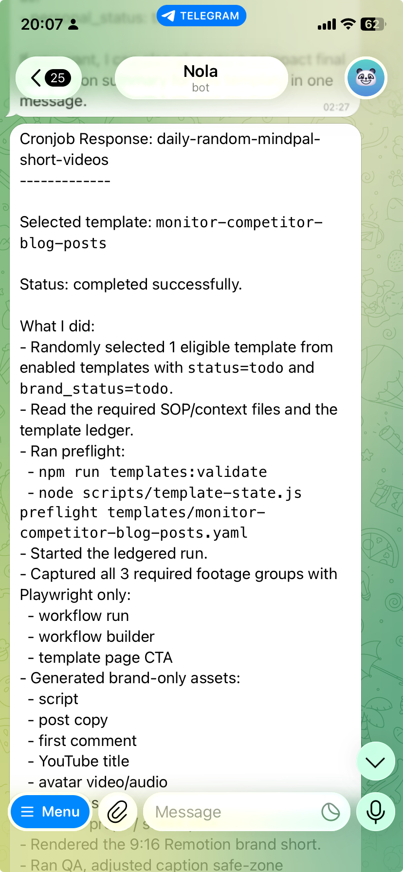Expand to latest messages with down chevron

[376, 762]
